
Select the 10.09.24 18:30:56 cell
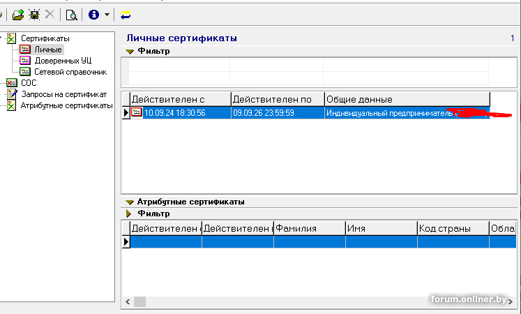181,112
